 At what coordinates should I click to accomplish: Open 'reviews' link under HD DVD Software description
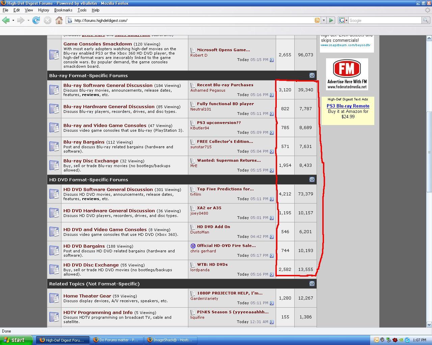coord(90,199)
